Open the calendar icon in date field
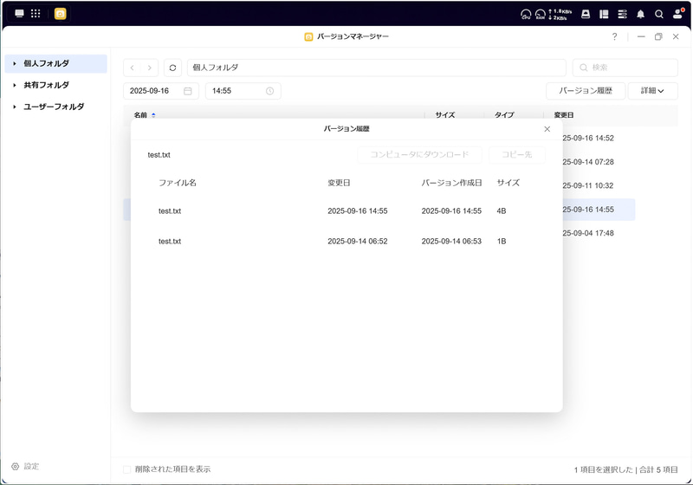Image resolution: width=693 pixels, height=485 pixels. click(x=188, y=91)
